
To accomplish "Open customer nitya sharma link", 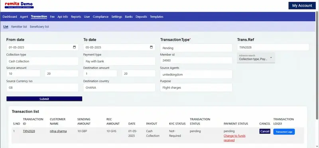I will [x=58, y=131].
